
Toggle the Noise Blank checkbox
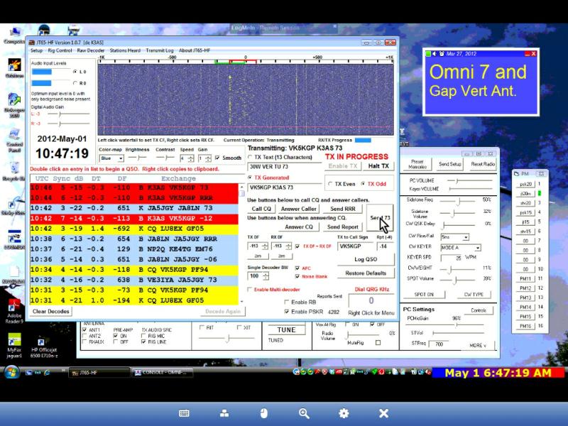pos(297,276)
